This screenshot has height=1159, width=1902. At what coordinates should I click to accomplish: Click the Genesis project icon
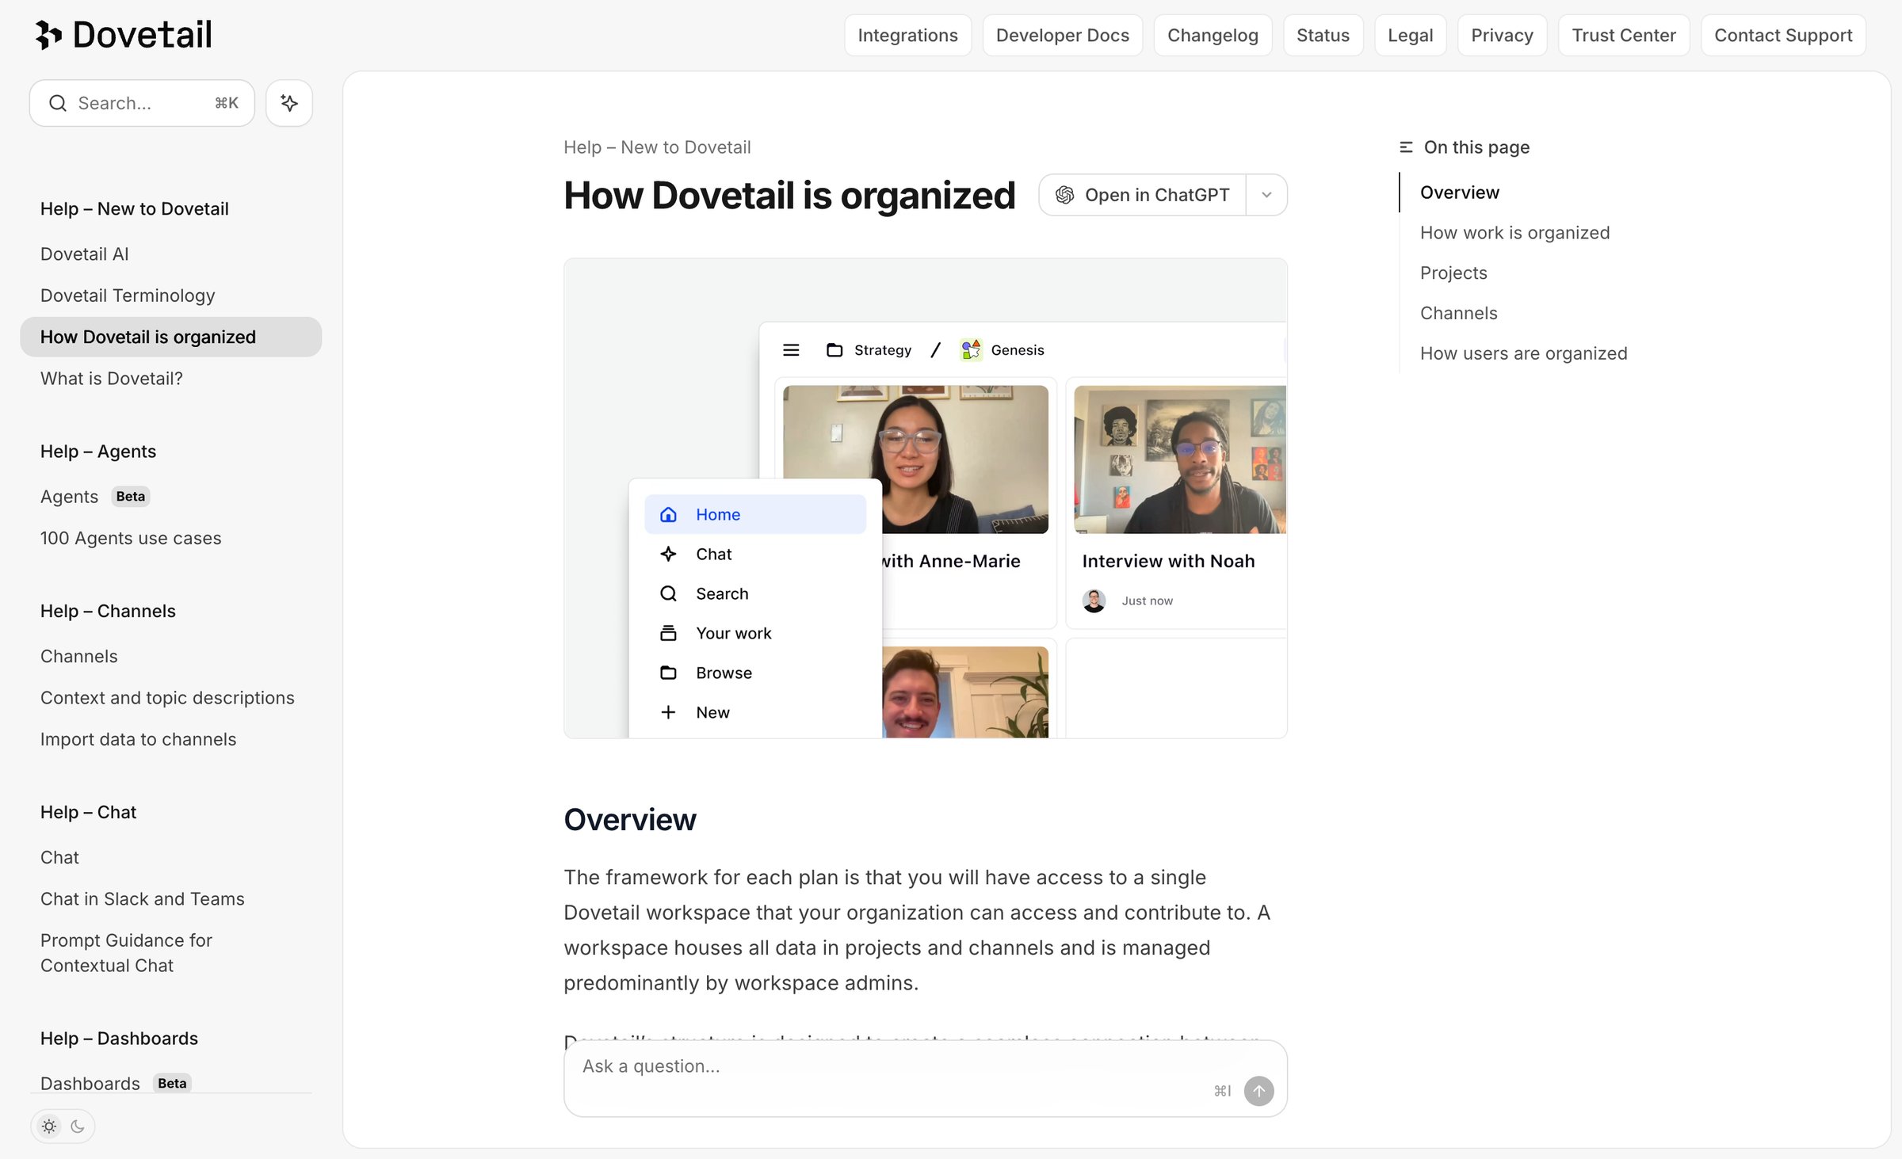click(x=971, y=349)
